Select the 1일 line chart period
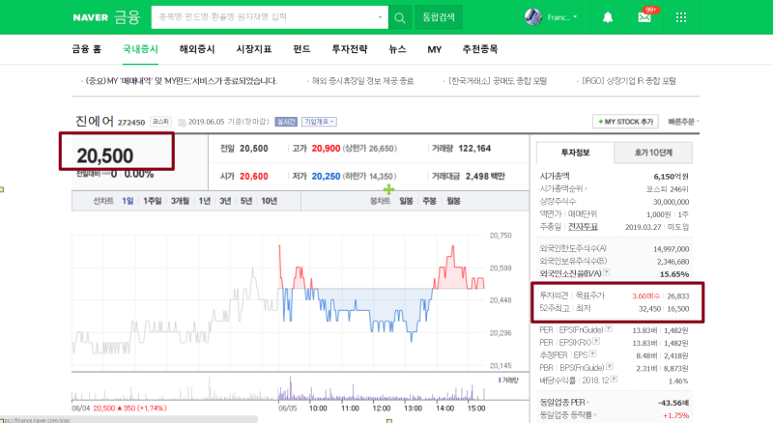The height and width of the screenshot is (423, 773). [x=128, y=201]
